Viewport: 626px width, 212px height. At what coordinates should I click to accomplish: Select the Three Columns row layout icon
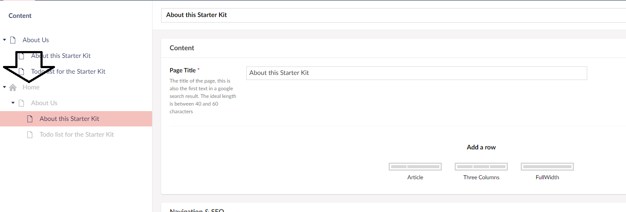click(481, 166)
